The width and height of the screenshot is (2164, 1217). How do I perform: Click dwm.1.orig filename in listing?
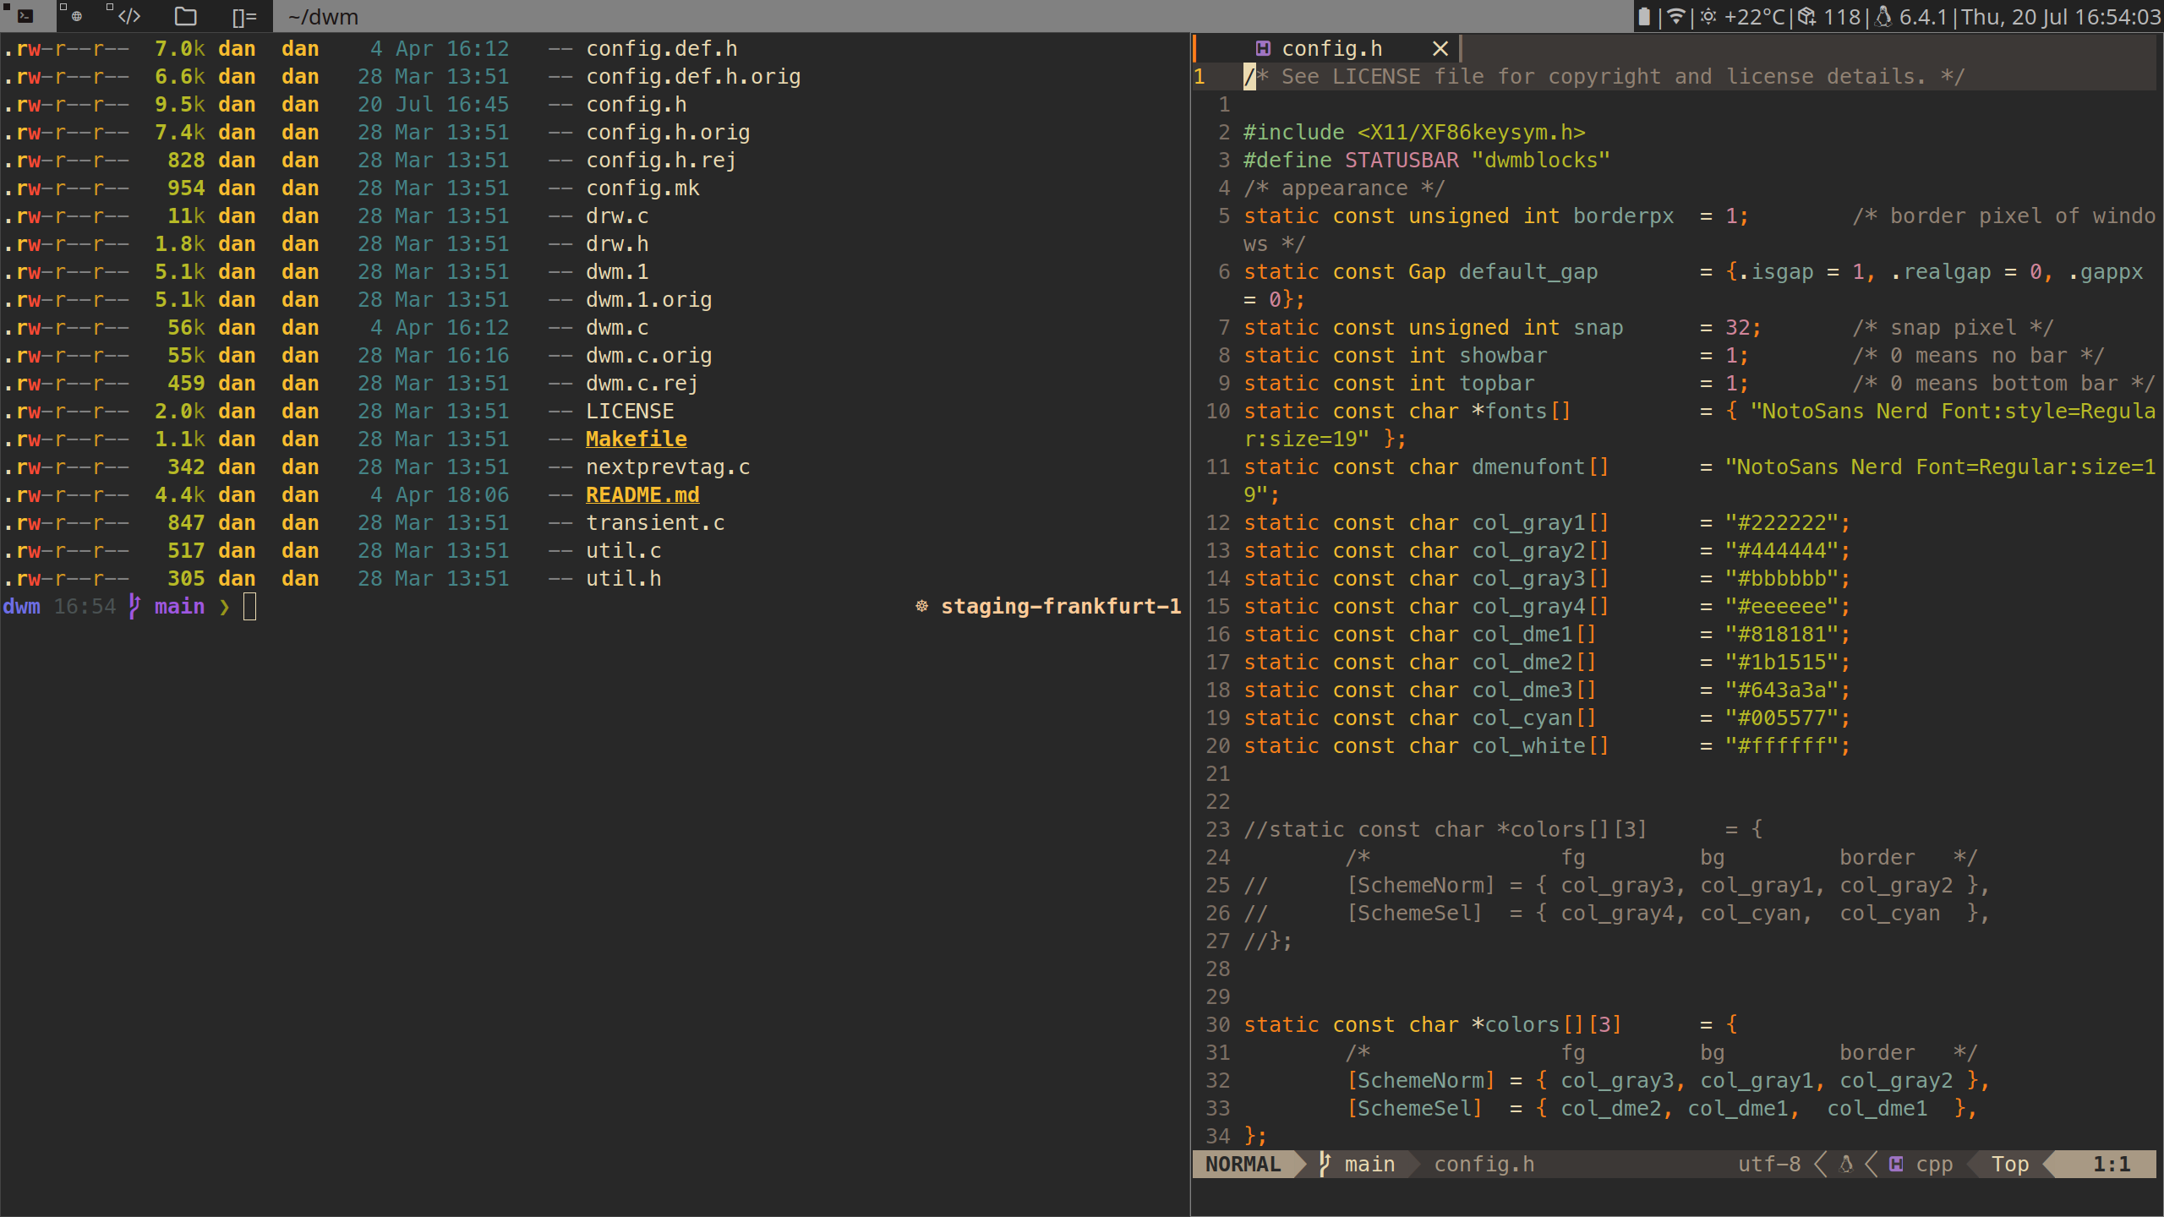649,299
